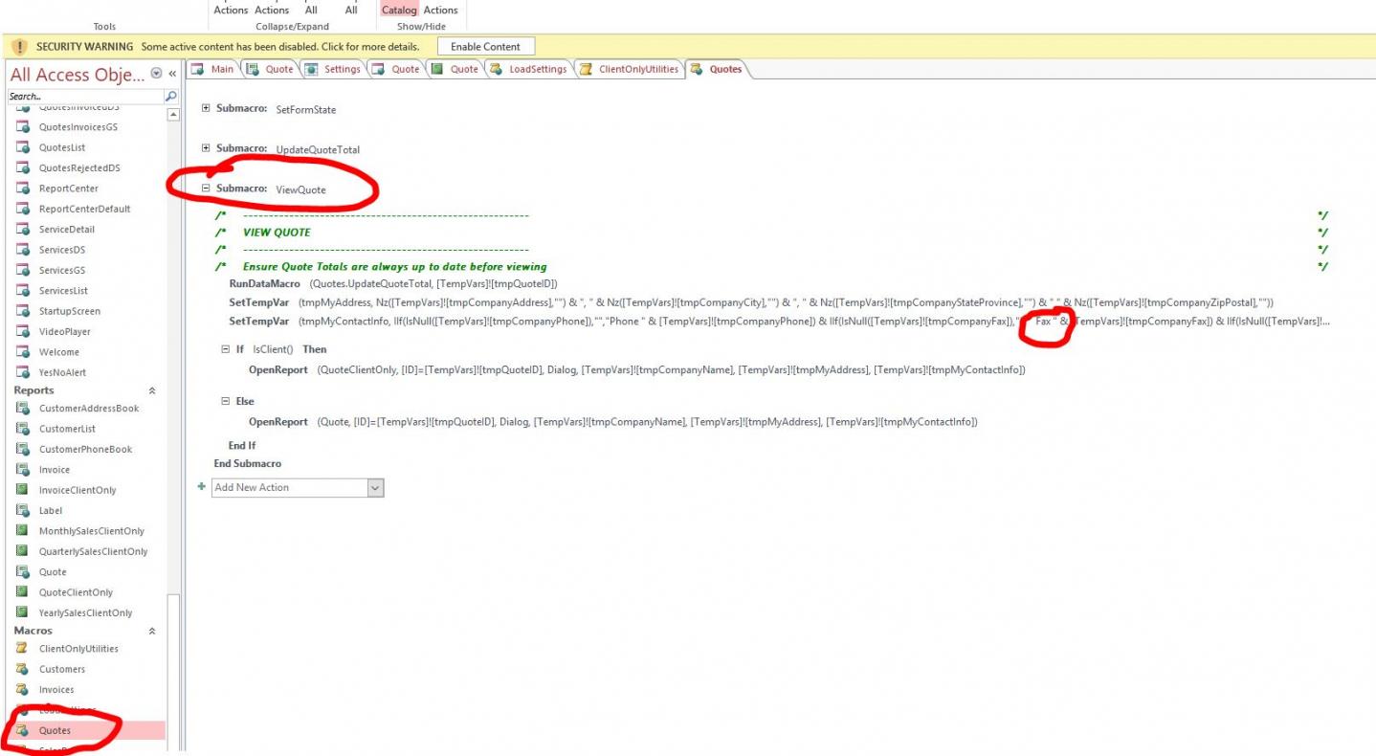Click the report icon beside CustomerPhoneBook
1376x756 pixels.
22,449
